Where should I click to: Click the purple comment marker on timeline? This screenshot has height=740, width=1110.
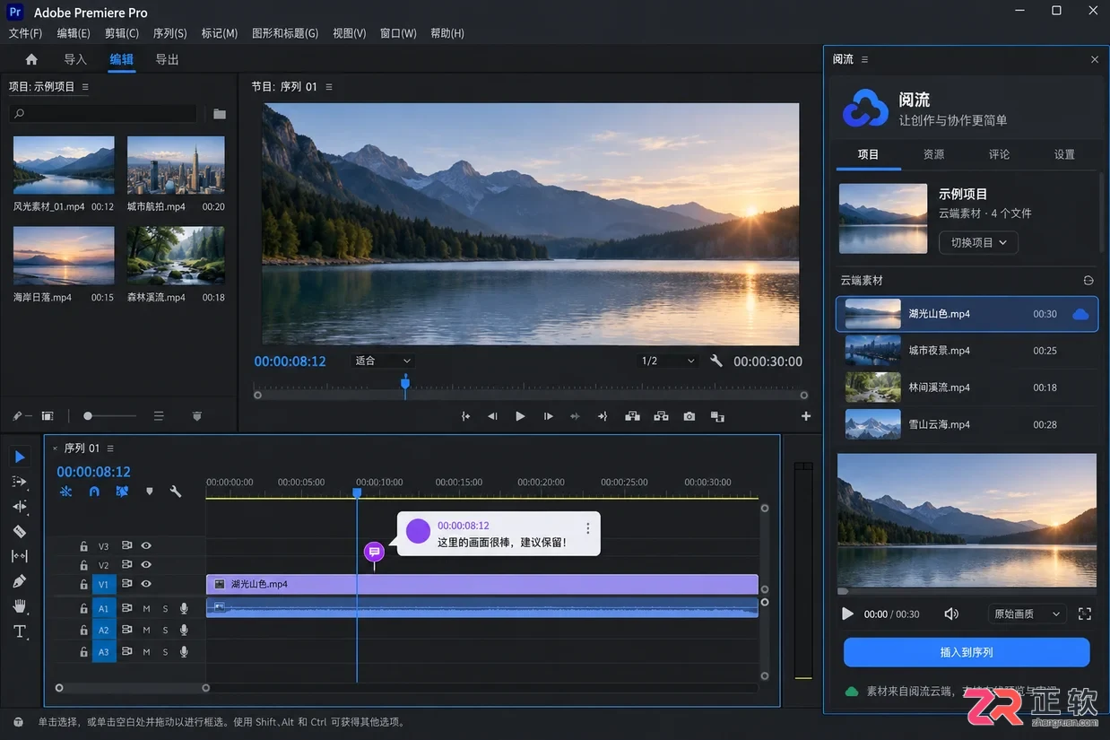tap(374, 552)
